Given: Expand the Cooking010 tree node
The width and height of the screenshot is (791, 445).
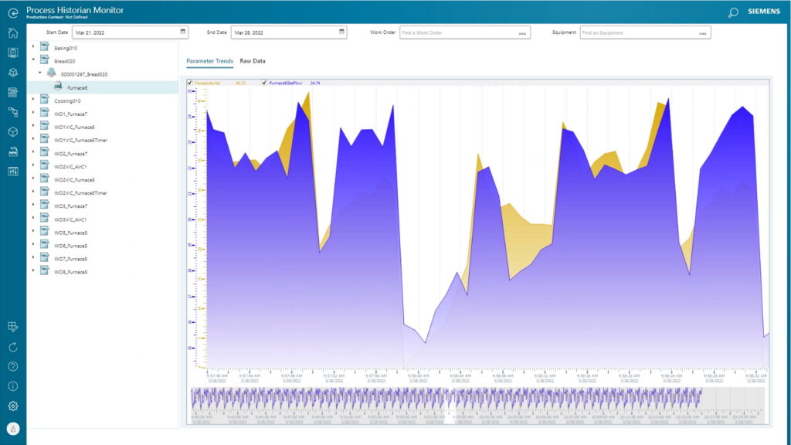Looking at the screenshot, I should [x=34, y=100].
